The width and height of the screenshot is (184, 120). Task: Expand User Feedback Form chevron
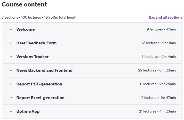(x=11, y=43)
